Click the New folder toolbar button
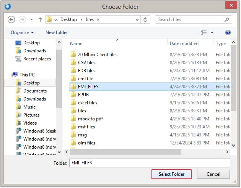 click(57, 32)
